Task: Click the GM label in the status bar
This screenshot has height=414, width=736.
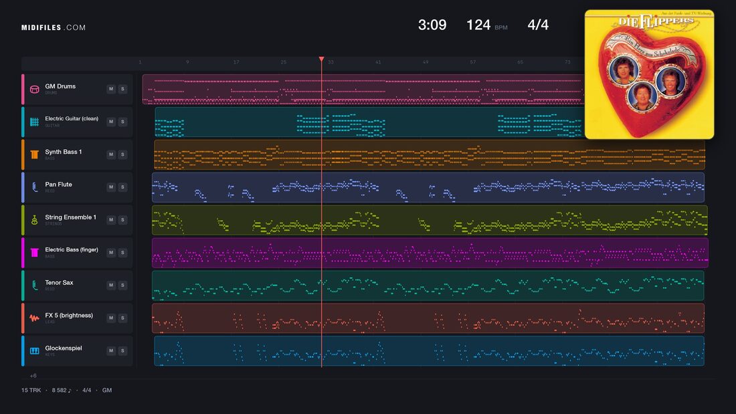Action: 107,390
